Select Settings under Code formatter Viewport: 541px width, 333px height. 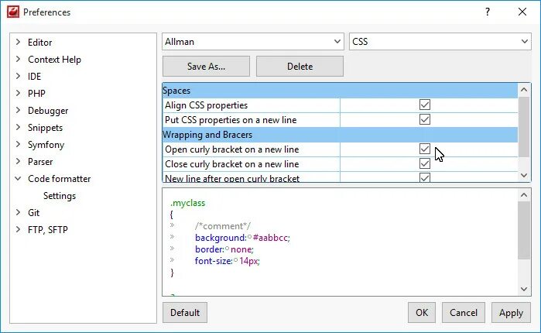coord(60,196)
